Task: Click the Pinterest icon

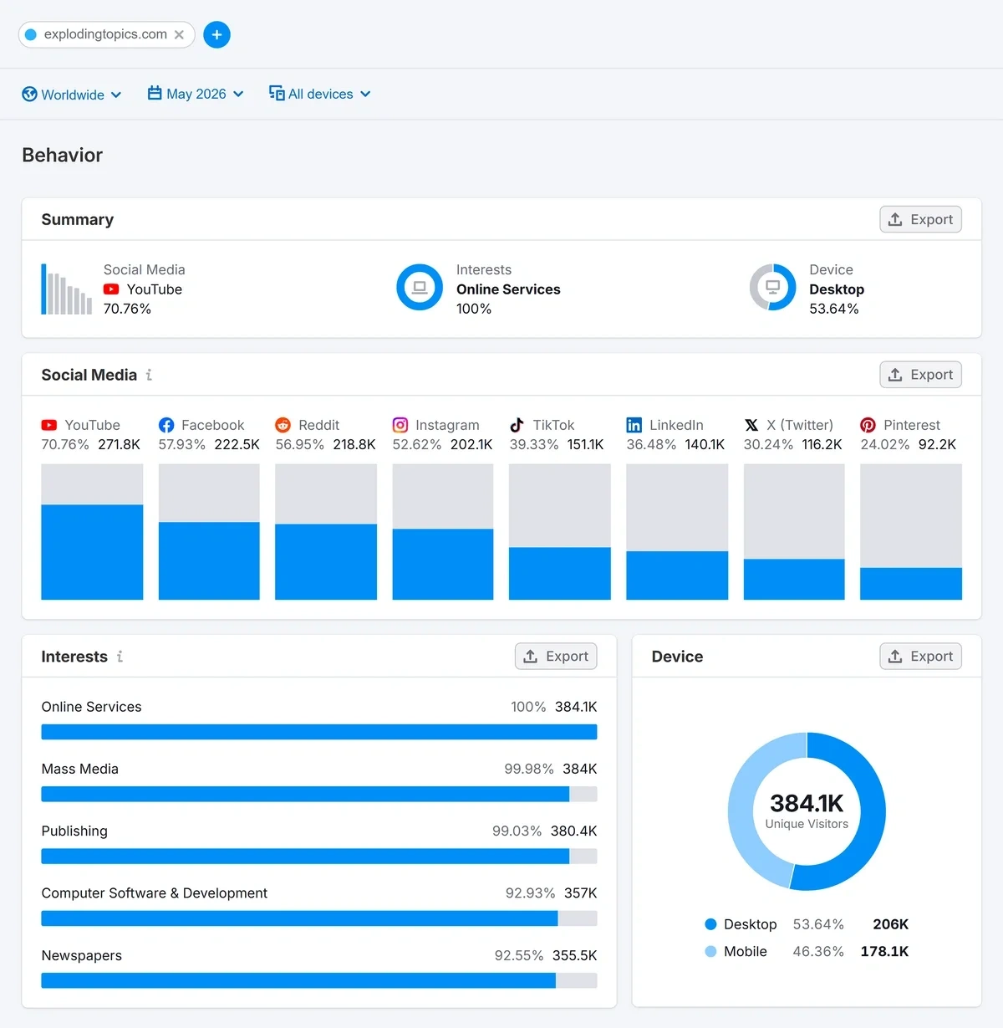Action: pos(868,425)
